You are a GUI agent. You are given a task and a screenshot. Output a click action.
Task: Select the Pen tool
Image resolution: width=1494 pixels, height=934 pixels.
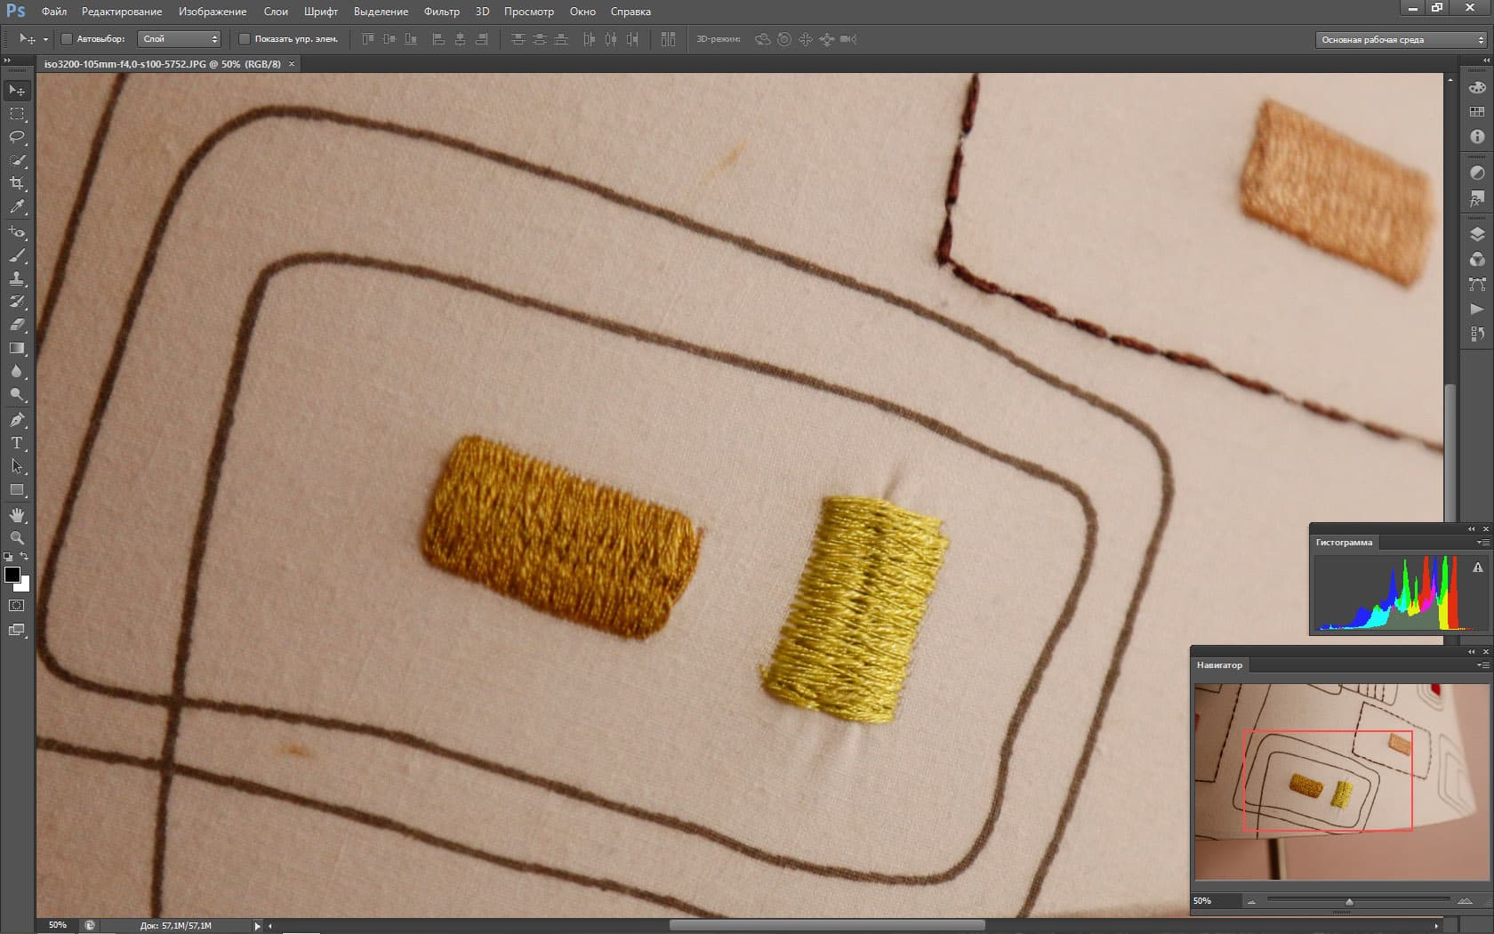(x=17, y=420)
